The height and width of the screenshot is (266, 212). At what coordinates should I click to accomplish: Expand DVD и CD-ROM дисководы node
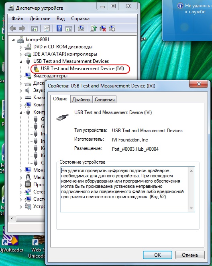point(21,47)
